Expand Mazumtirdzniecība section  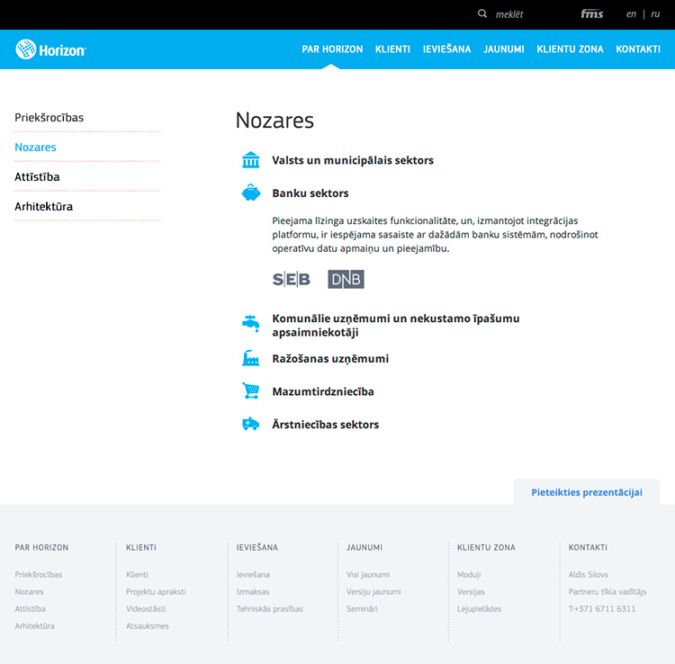[323, 391]
